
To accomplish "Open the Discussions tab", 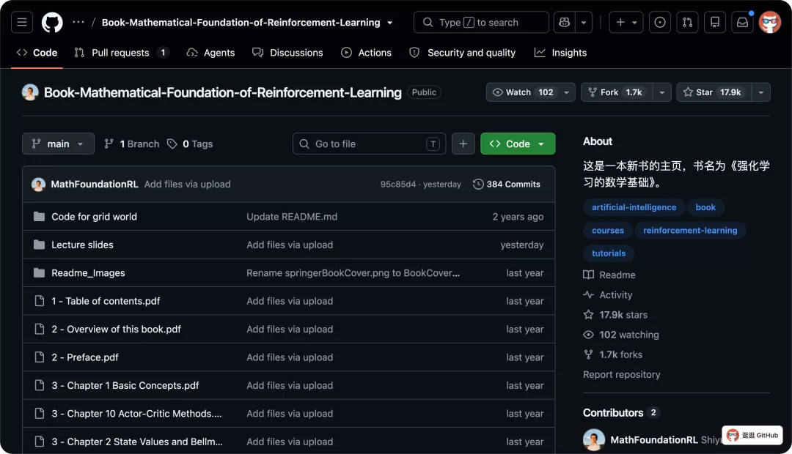I will coord(287,53).
